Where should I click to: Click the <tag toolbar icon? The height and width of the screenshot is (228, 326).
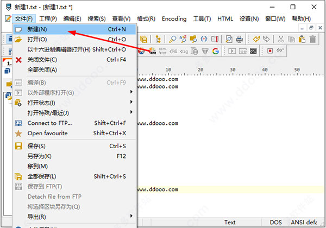(184, 51)
